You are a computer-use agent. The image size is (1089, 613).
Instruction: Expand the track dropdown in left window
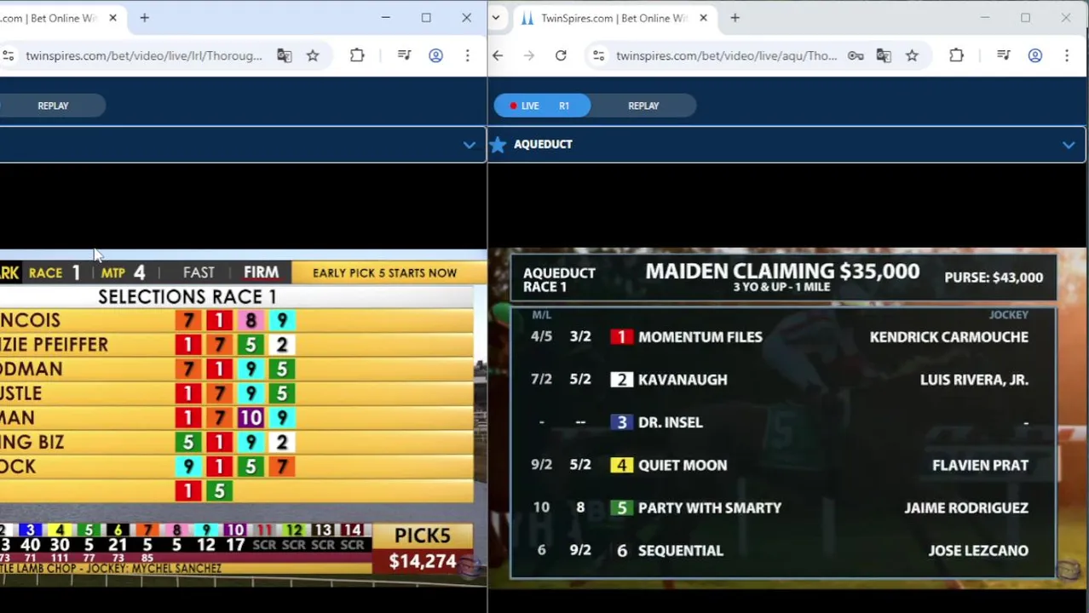(469, 145)
